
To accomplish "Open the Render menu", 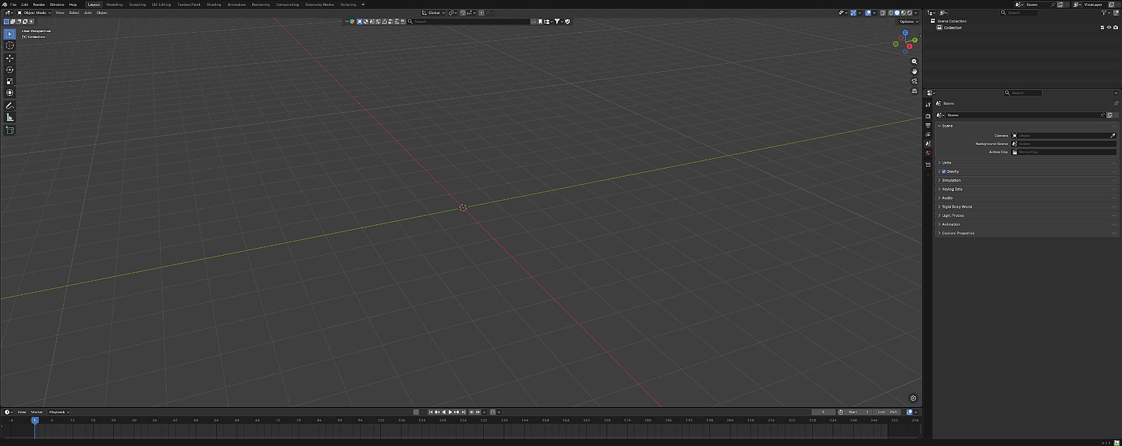I will [x=39, y=5].
